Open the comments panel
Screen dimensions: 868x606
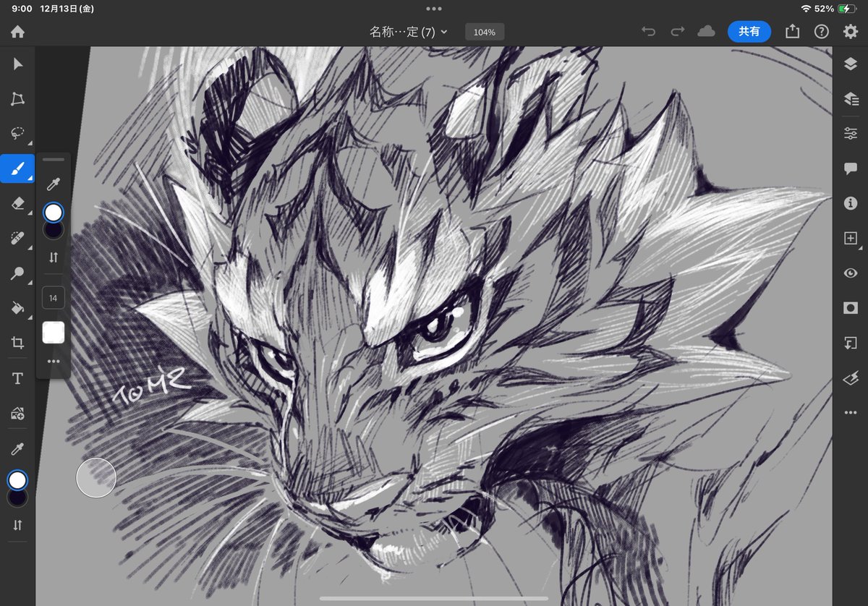pyautogui.click(x=851, y=168)
